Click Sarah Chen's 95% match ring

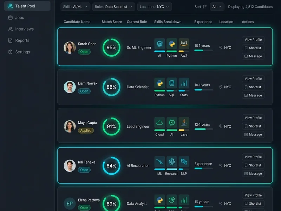pos(111,47)
